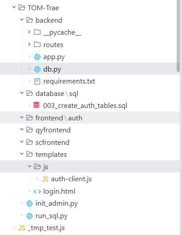
Task: Click the Python icon for run_sql.py
Action: [x=29, y=216]
